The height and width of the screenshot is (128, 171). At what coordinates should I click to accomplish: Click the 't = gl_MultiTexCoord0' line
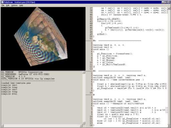pos(112,64)
